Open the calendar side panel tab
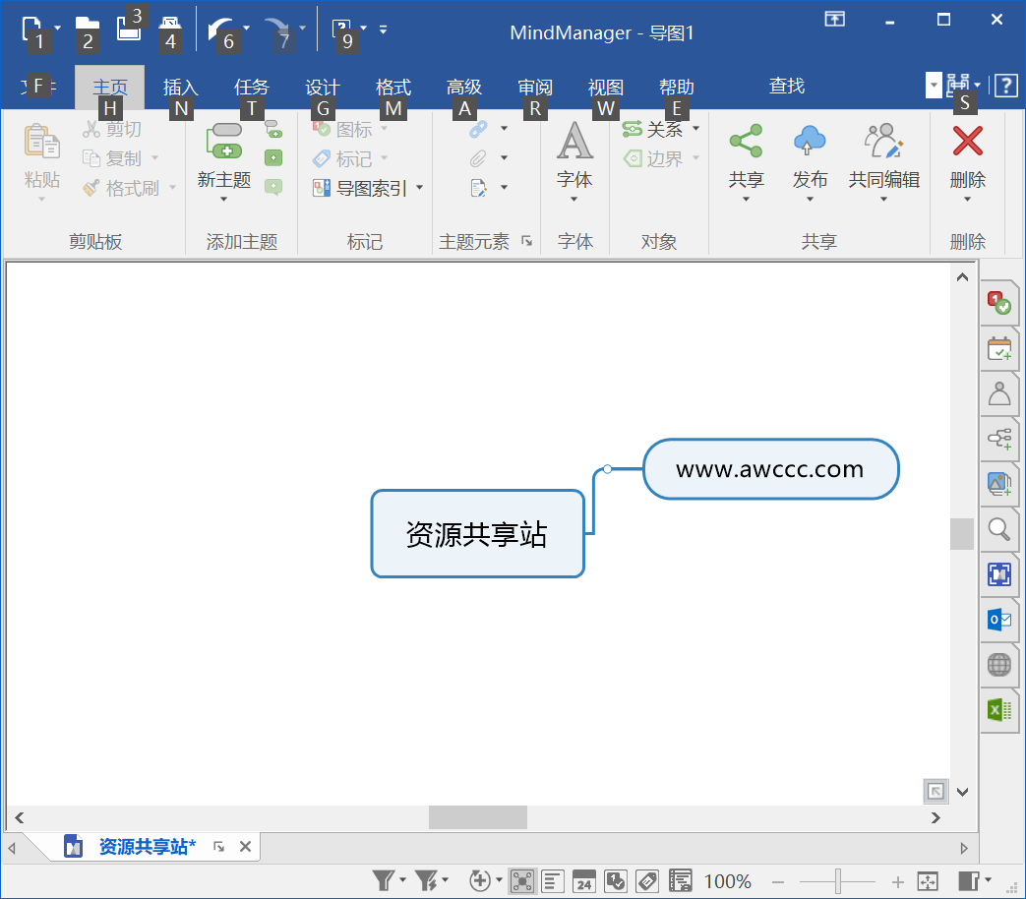 [999, 349]
